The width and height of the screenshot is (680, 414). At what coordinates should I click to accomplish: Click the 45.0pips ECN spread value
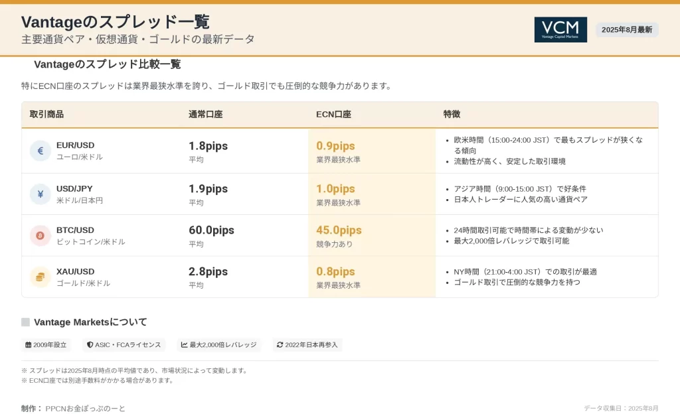pyautogui.click(x=339, y=230)
